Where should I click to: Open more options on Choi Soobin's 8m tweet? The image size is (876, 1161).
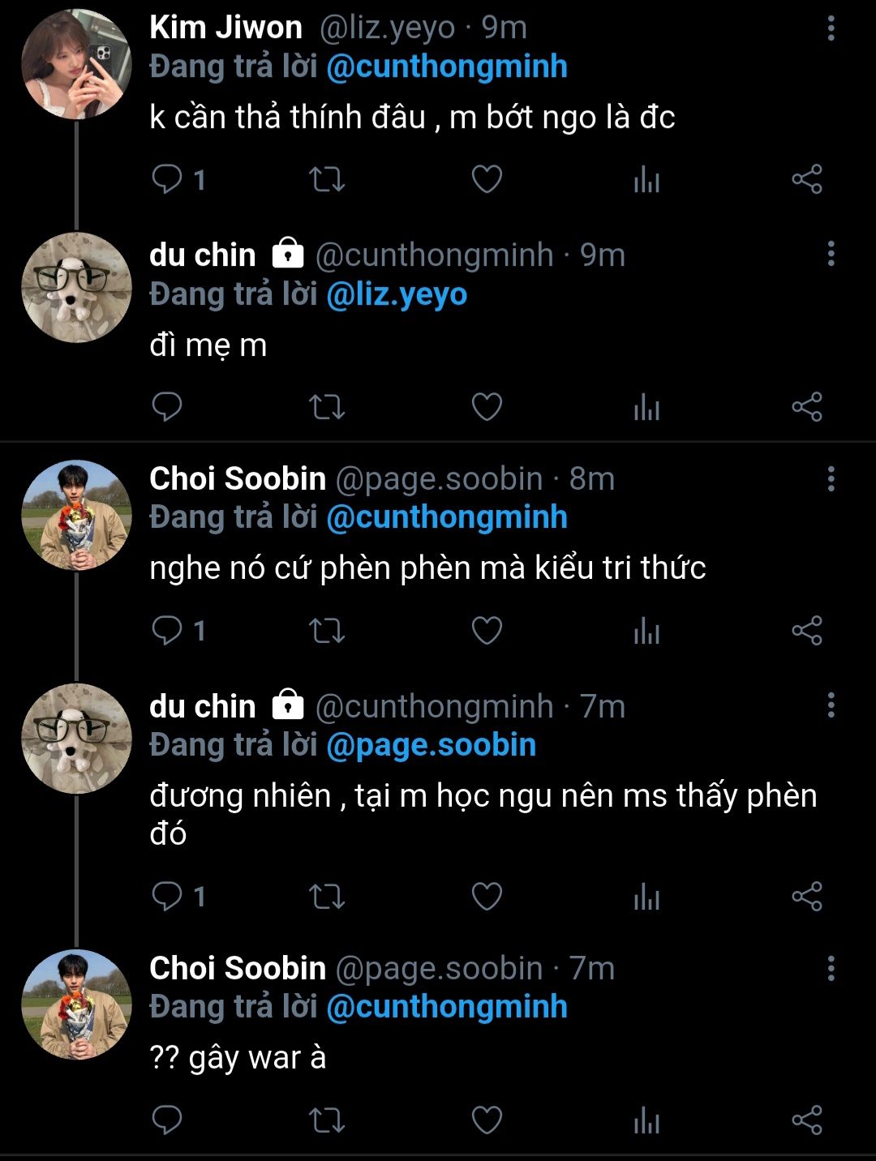coord(831,479)
